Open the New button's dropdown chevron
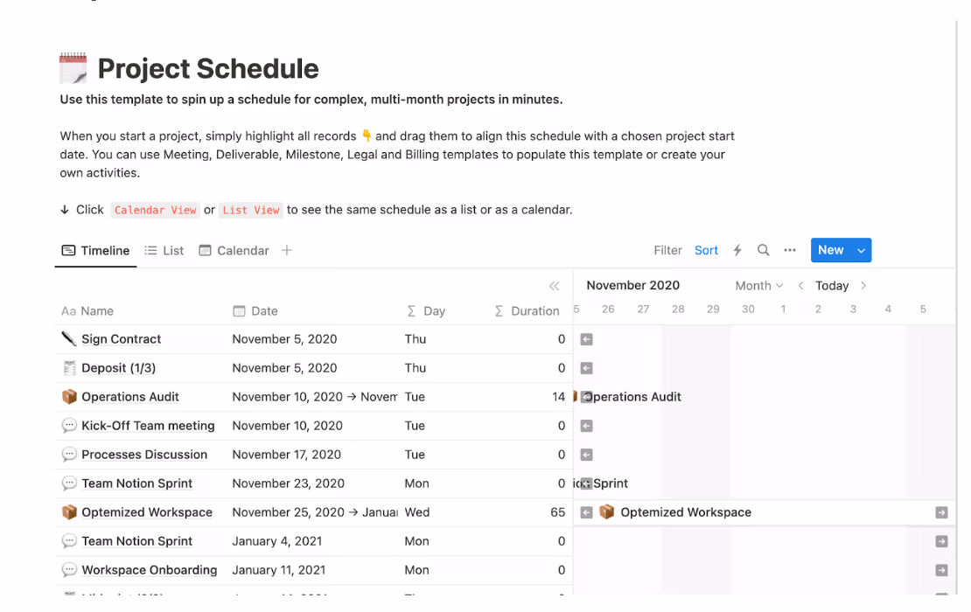 click(x=862, y=250)
